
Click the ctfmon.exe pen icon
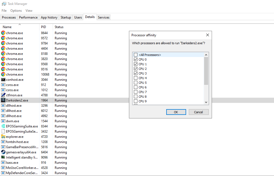[x=3, y=95]
